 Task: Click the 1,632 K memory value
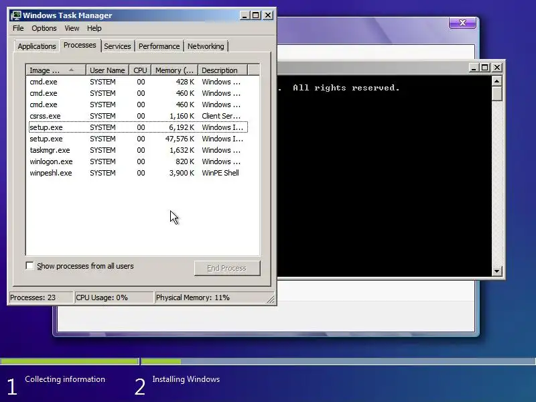pyautogui.click(x=182, y=150)
